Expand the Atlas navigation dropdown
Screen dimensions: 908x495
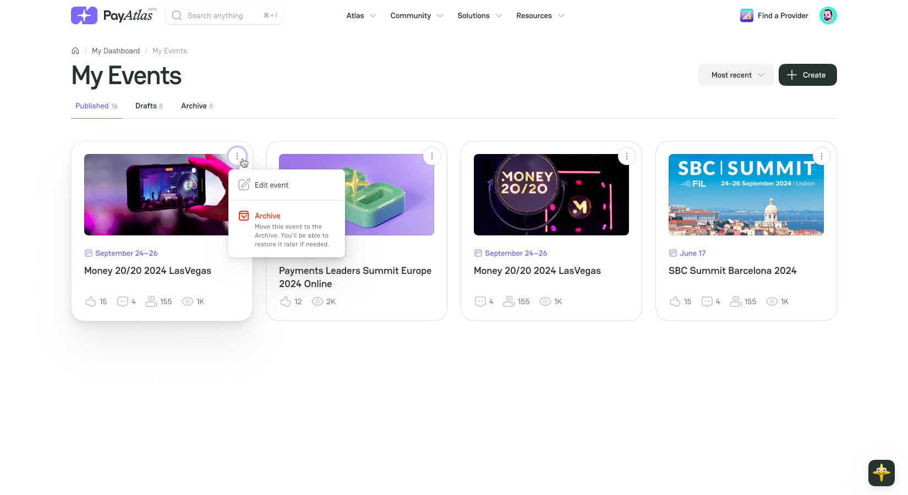point(361,15)
